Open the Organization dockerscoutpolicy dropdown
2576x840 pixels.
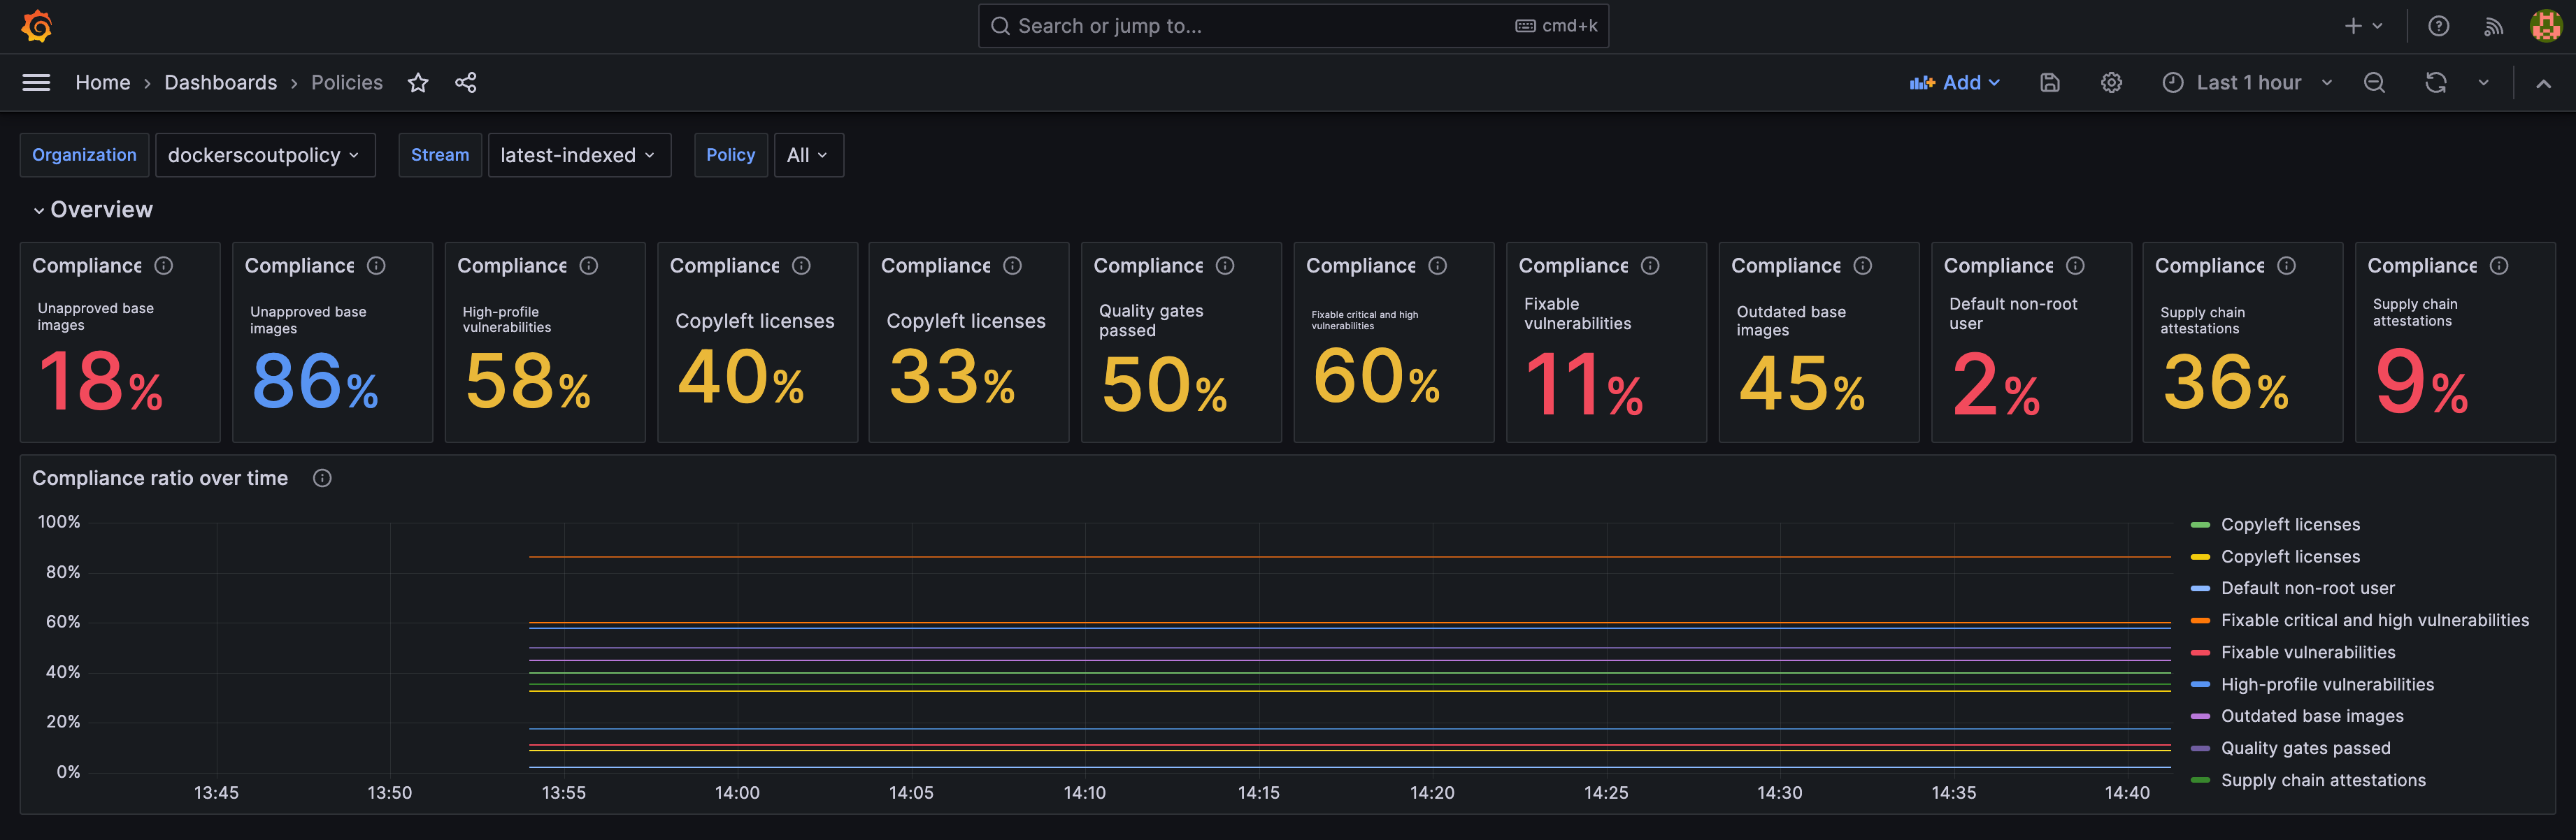pyautogui.click(x=265, y=155)
